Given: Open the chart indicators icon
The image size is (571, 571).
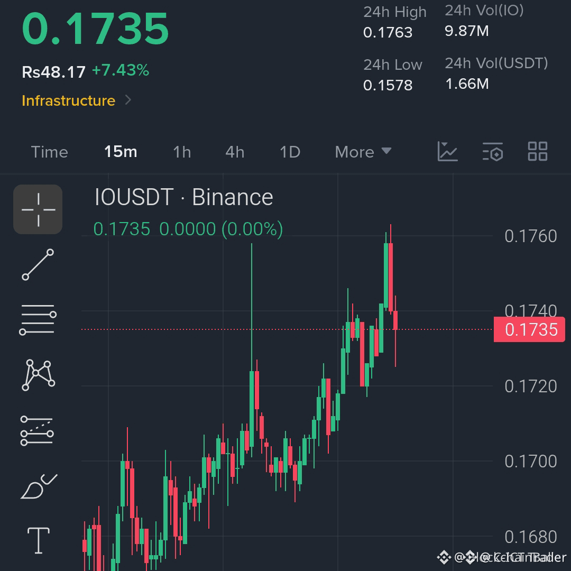Looking at the screenshot, I should pos(447,152).
